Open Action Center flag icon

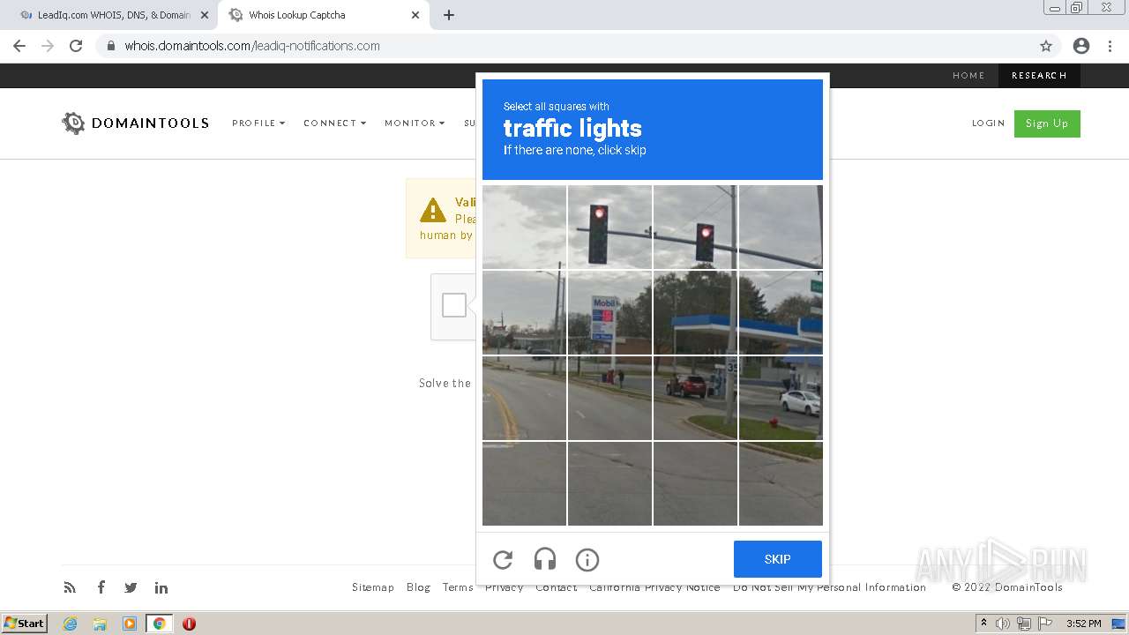point(1045,624)
